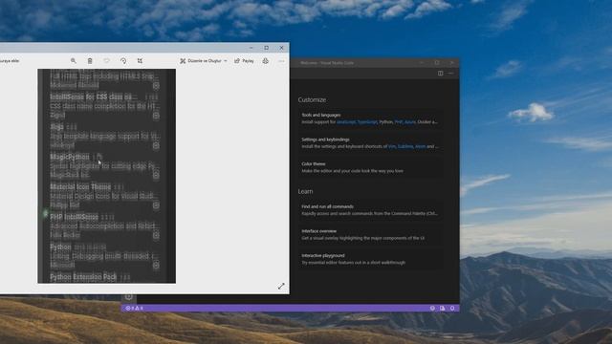Open Interface overview in VS Code Welcome
Screen dimensions: 612x344
[x=371, y=235]
